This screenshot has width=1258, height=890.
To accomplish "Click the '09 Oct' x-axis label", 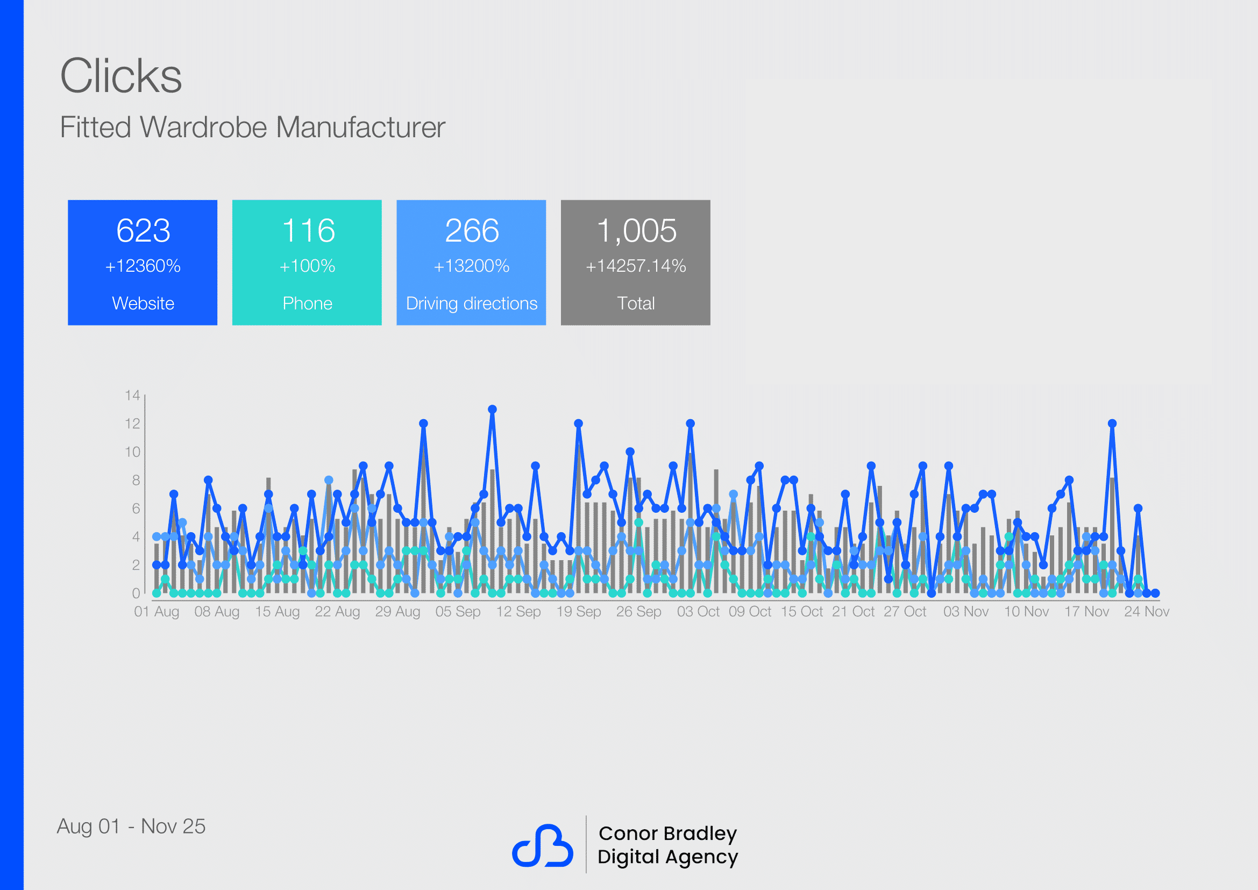I will pos(750,611).
